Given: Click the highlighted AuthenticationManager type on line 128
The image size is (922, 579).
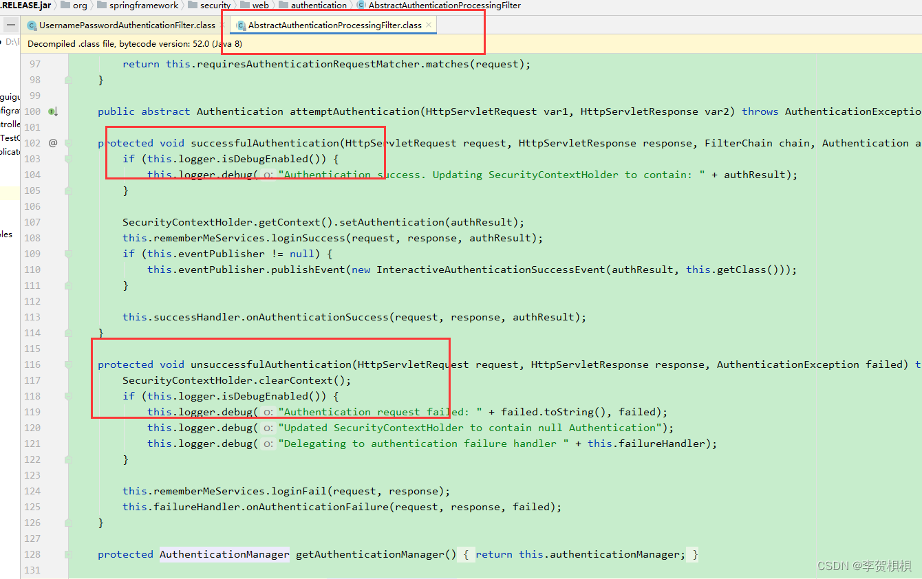Looking at the screenshot, I should (224, 554).
